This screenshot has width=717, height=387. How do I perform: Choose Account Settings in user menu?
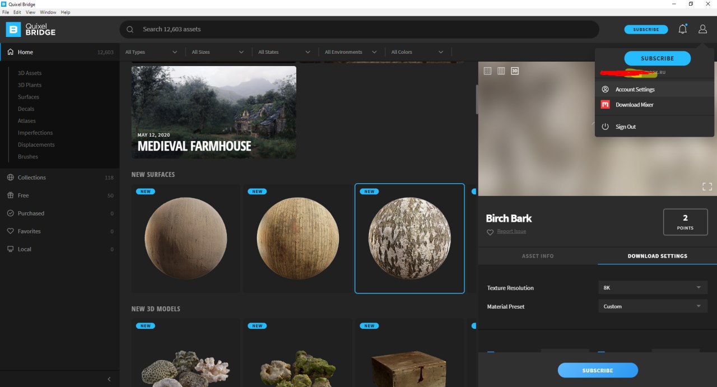point(654,89)
